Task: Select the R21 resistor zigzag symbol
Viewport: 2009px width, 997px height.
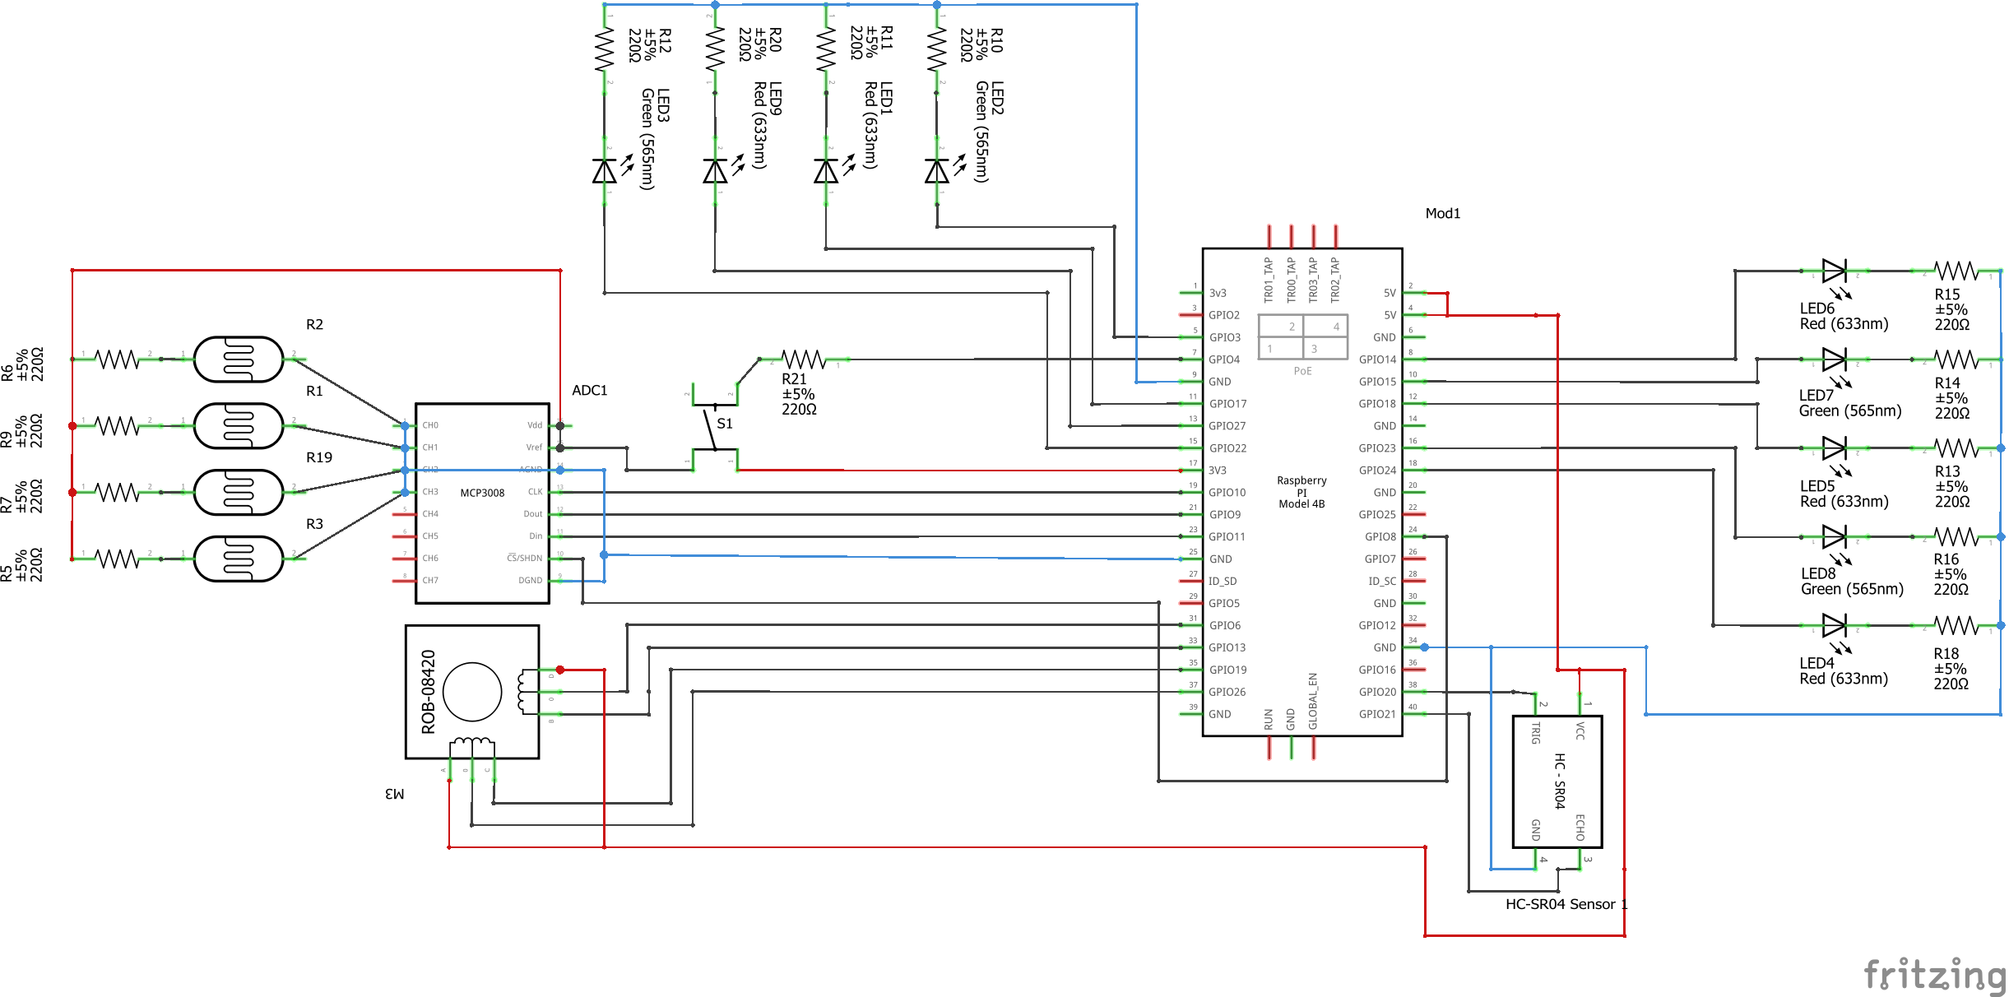Action: pyautogui.click(x=803, y=359)
